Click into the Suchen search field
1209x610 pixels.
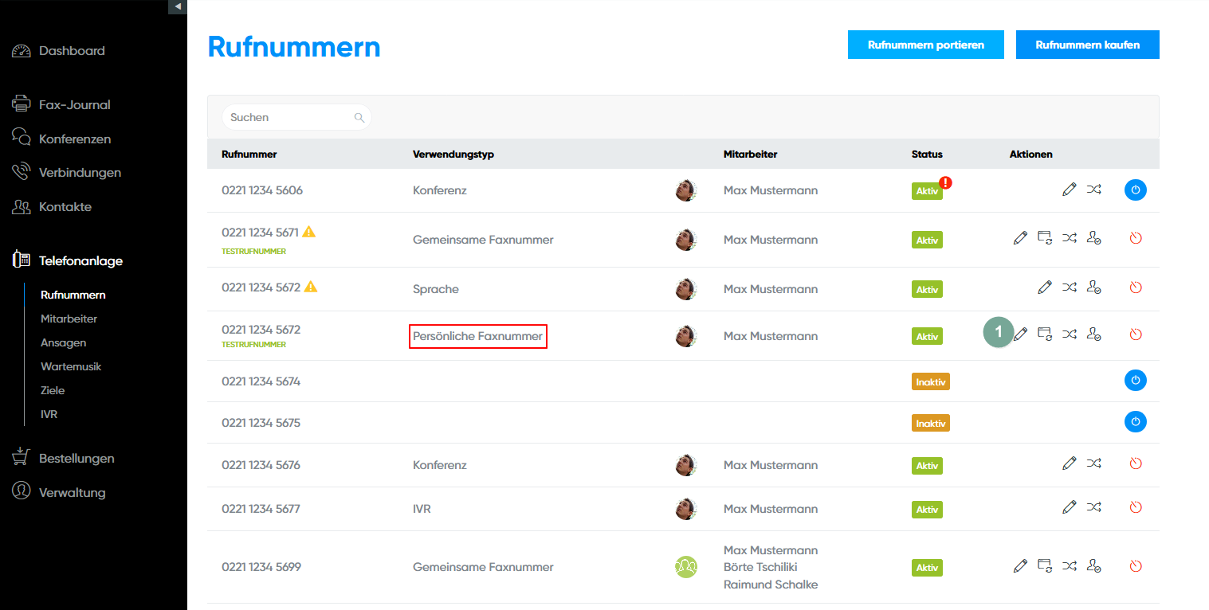289,118
